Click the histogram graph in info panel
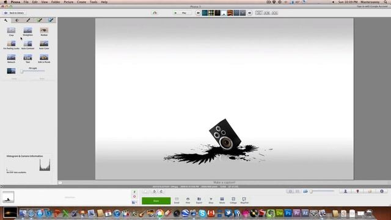The height and width of the screenshot is (220, 391). [45, 164]
